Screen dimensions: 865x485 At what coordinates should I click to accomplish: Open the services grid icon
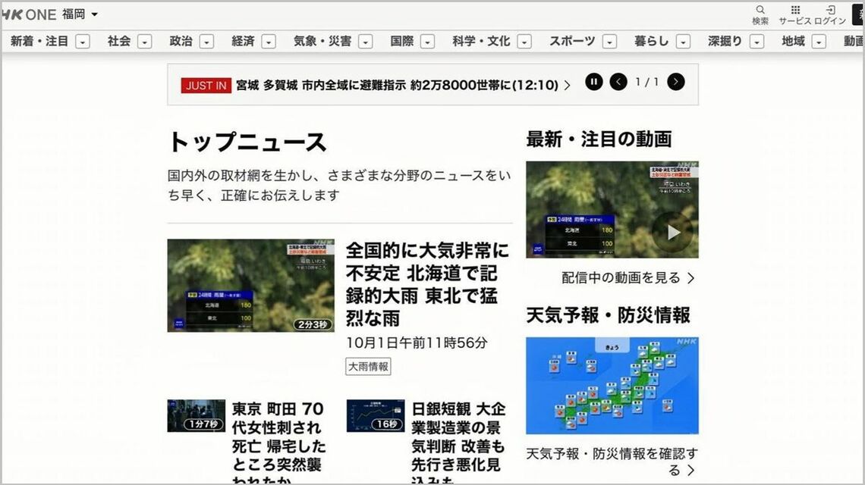point(795,11)
